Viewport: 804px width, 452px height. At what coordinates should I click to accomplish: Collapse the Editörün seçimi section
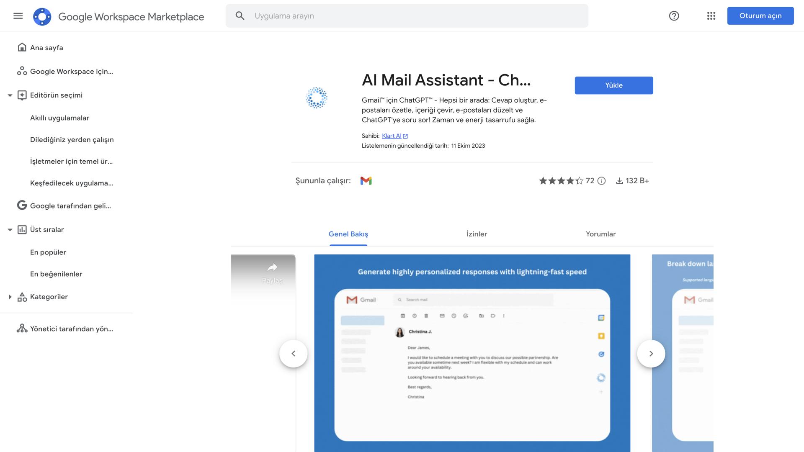point(10,95)
